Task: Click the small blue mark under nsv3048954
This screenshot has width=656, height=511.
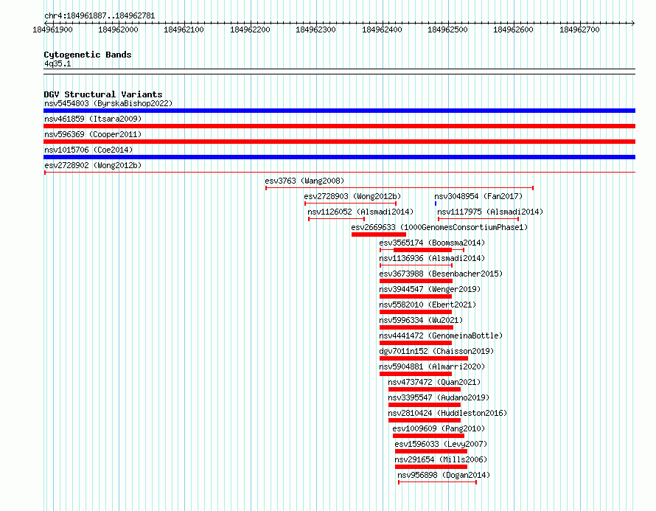Action: coord(436,204)
